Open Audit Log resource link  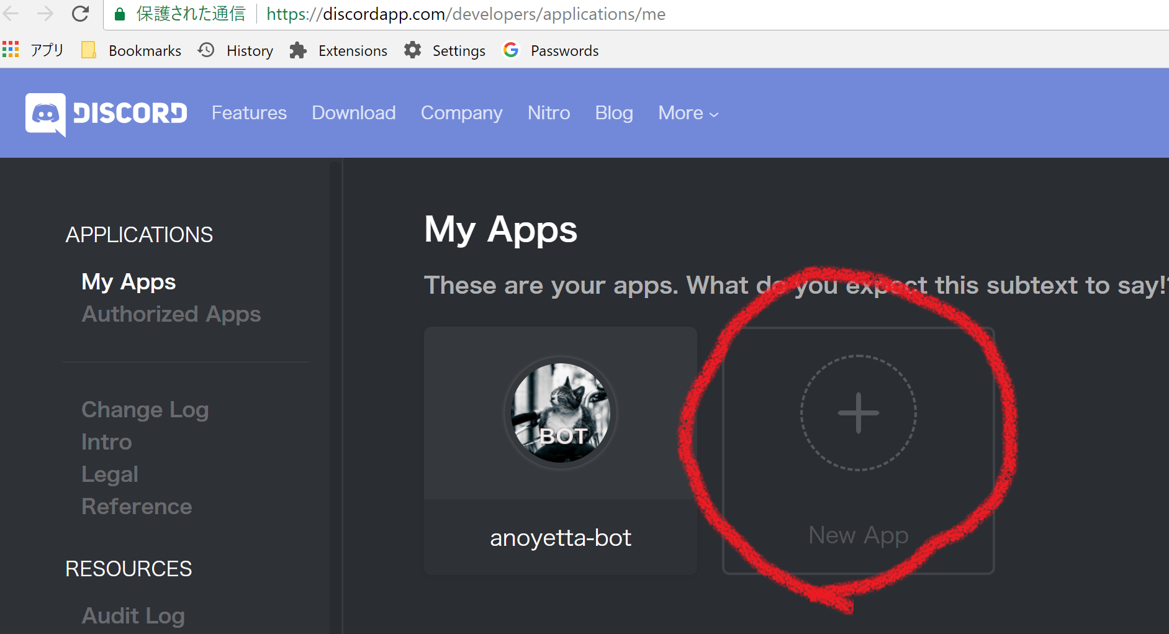[133, 616]
